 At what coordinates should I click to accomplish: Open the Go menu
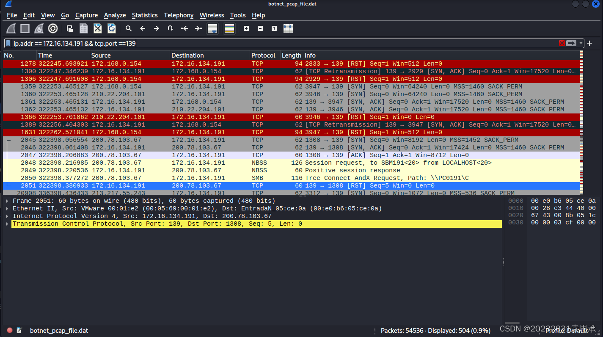click(65, 15)
